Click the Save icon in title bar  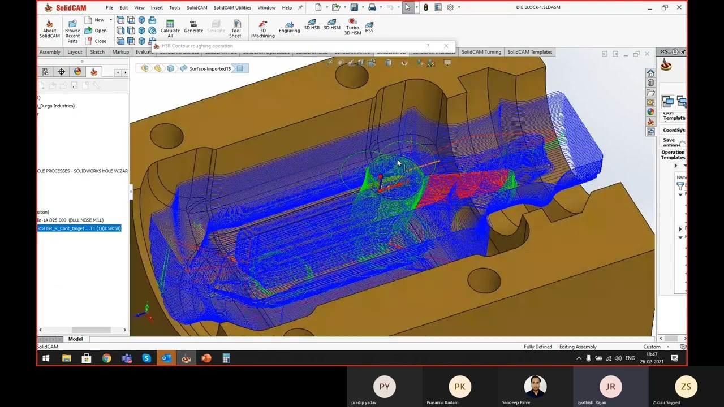(354, 7)
